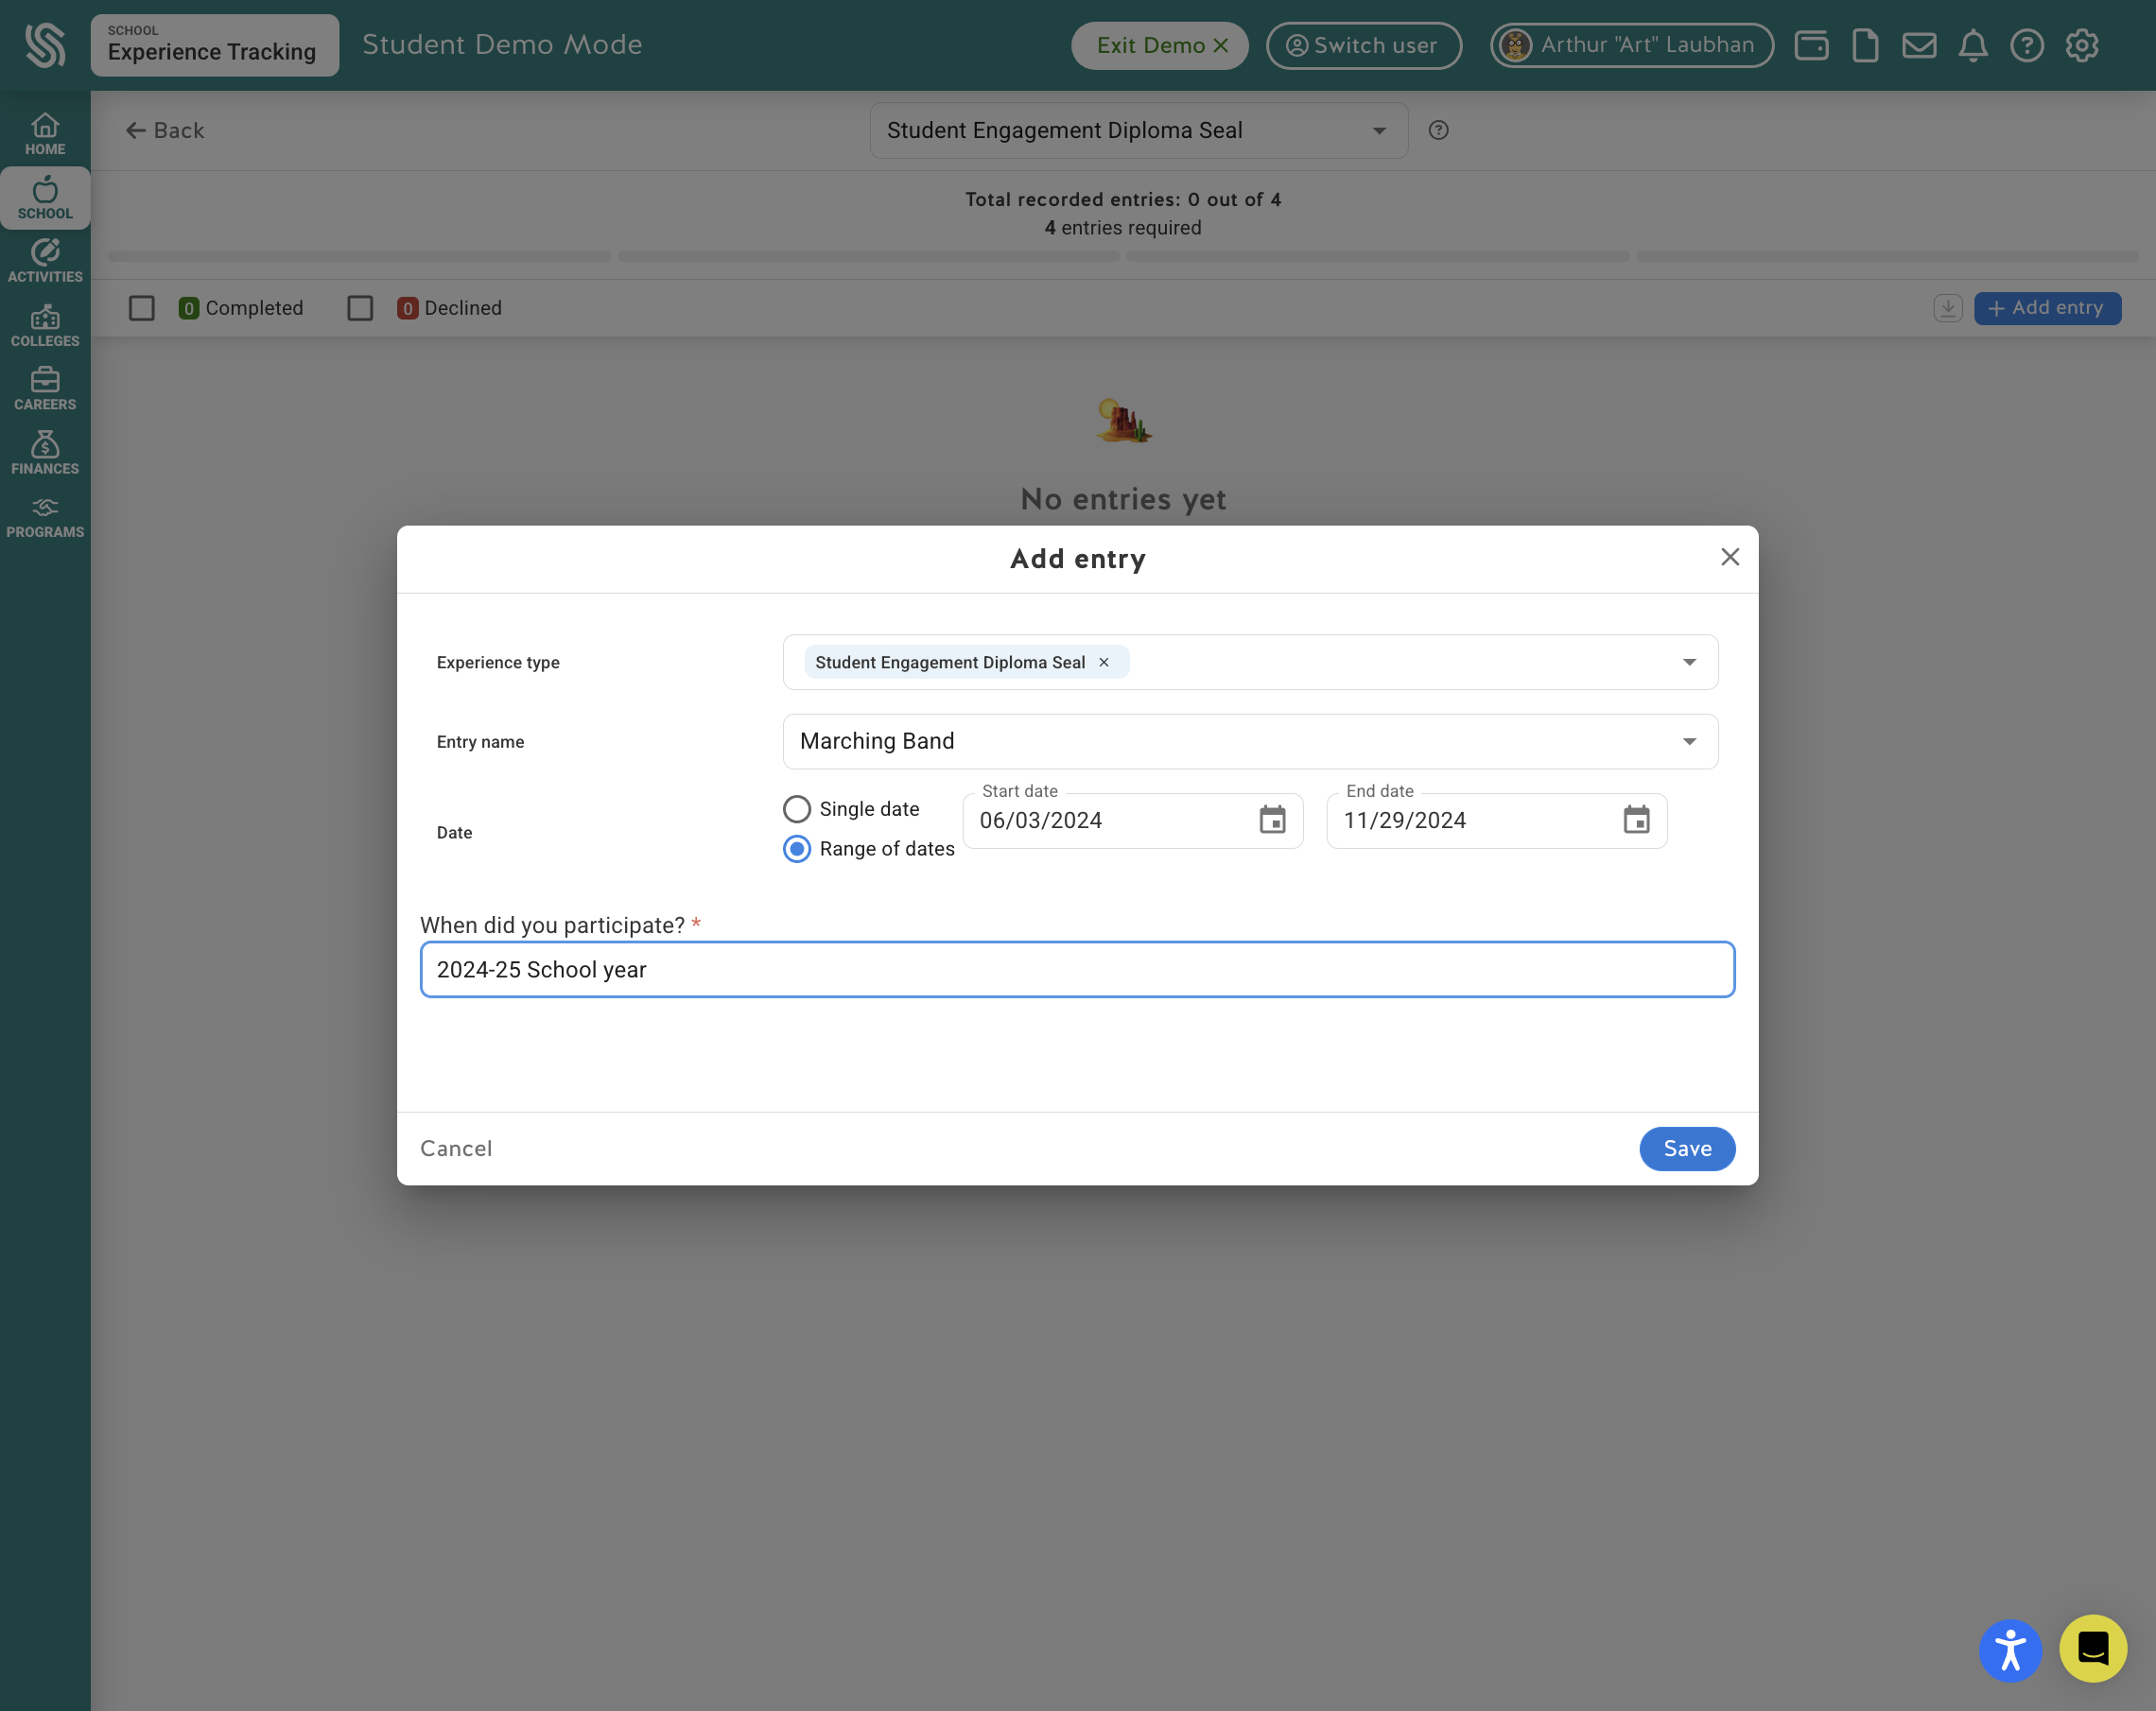This screenshot has height=1711, width=2156.
Task: Open the Colleges sidebar section
Action: (45, 326)
